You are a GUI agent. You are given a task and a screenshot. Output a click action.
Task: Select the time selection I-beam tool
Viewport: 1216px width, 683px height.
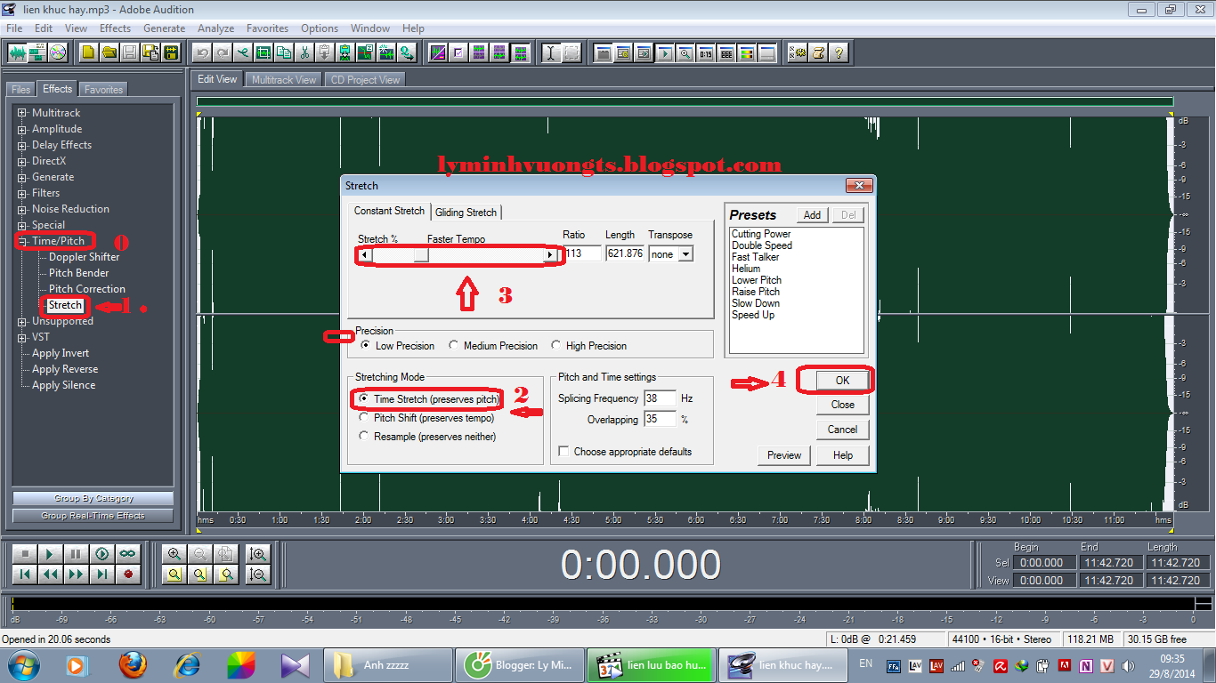[x=551, y=52]
